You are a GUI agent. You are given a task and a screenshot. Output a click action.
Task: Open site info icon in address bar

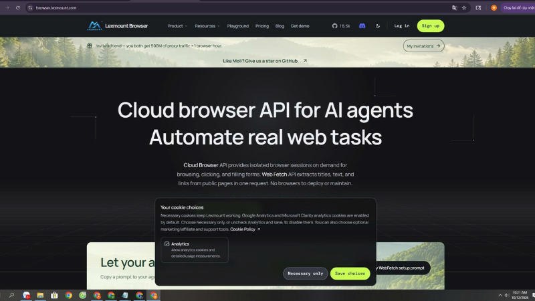[x=30, y=7]
